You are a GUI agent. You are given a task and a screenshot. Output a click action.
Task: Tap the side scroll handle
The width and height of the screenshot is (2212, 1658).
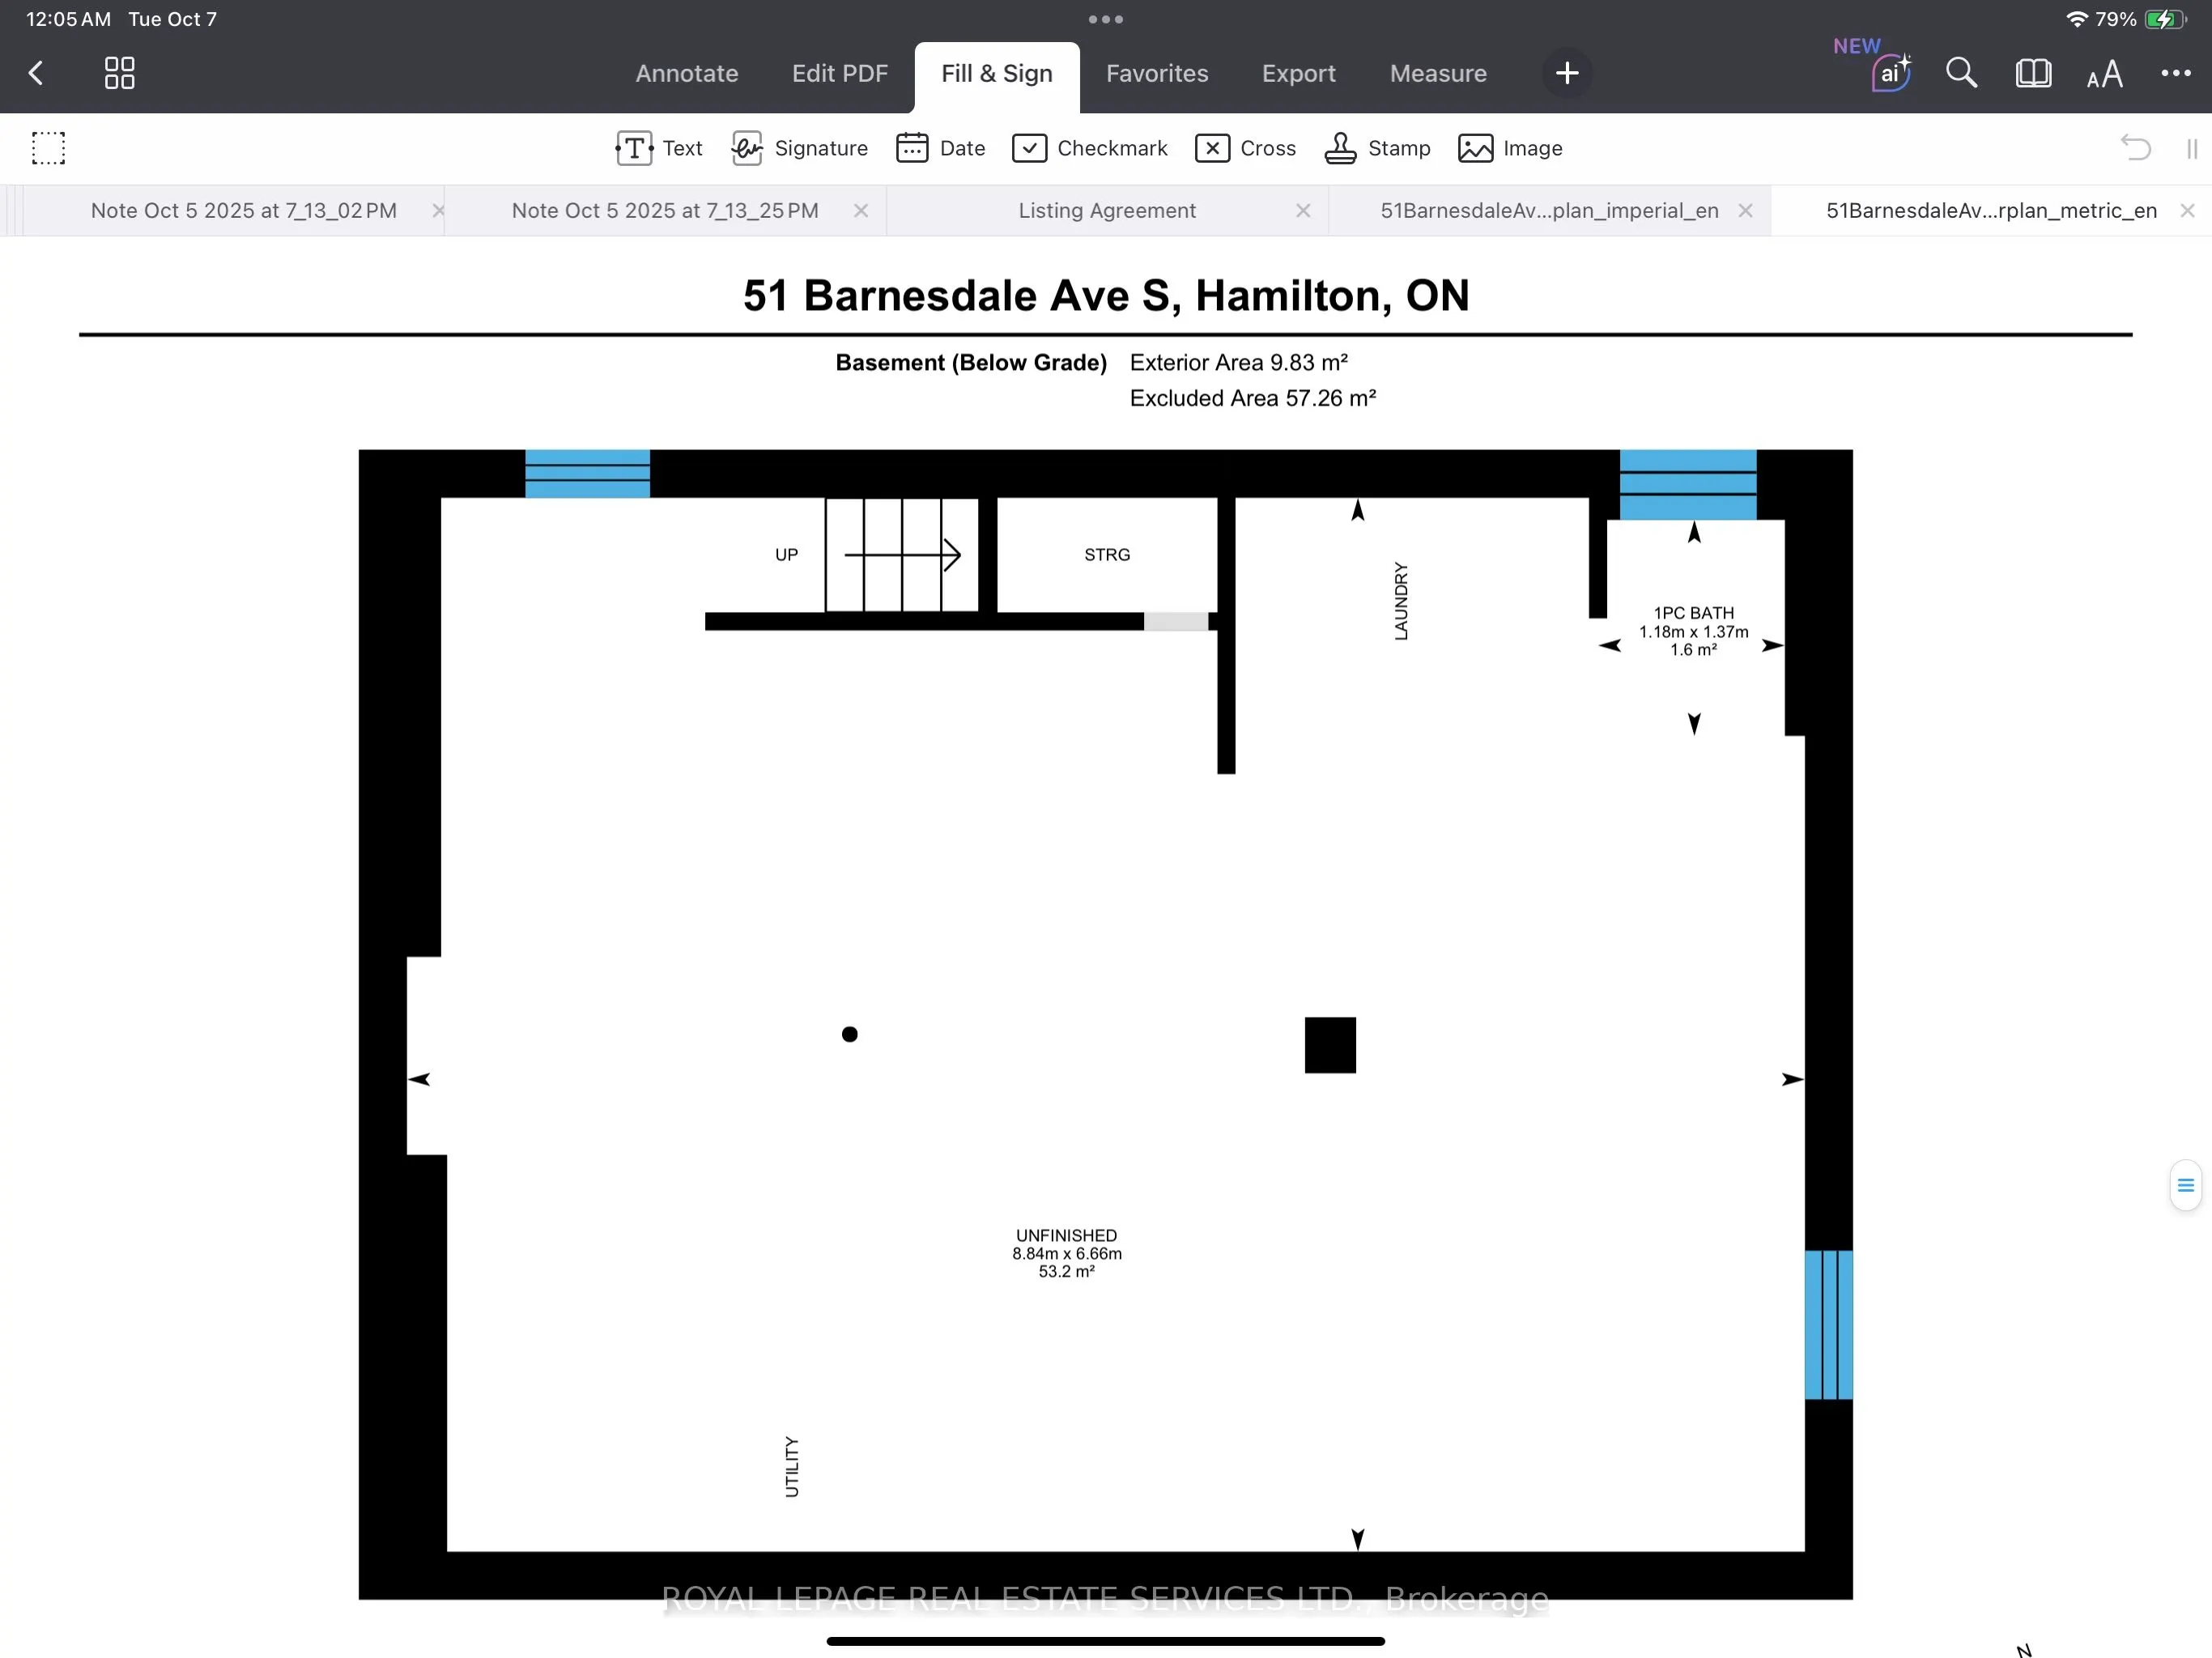coord(2185,1185)
